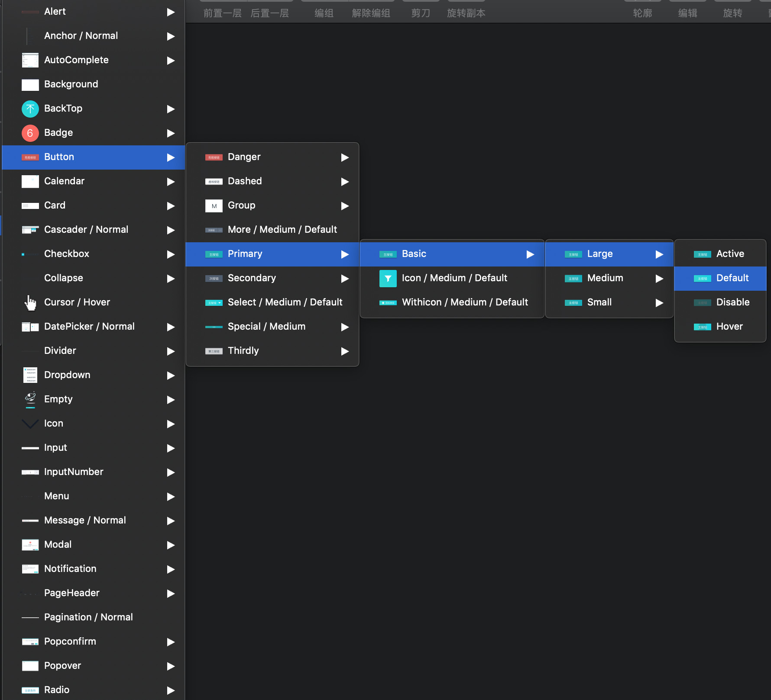Expand the Calendar submenu arrow

171,181
